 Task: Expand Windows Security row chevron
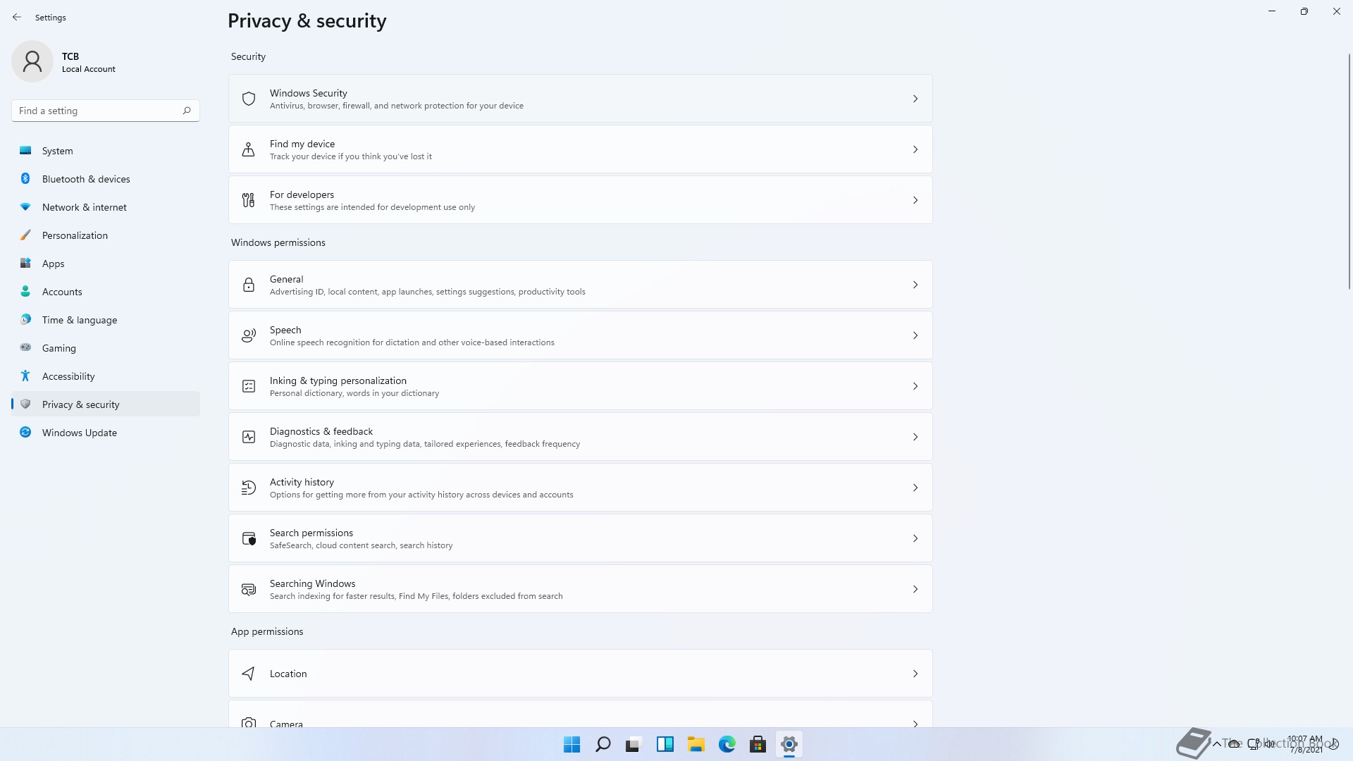click(x=915, y=99)
